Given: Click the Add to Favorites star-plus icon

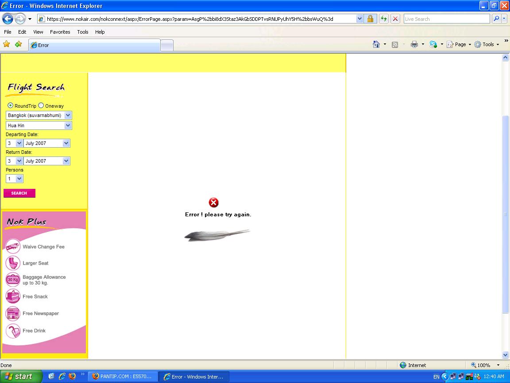Looking at the screenshot, I should click(x=18, y=44).
